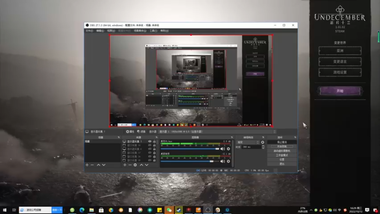This screenshot has height=214, width=380.
Task: Open the 渐变 transition type dropdown
Action: coord(248,142)
